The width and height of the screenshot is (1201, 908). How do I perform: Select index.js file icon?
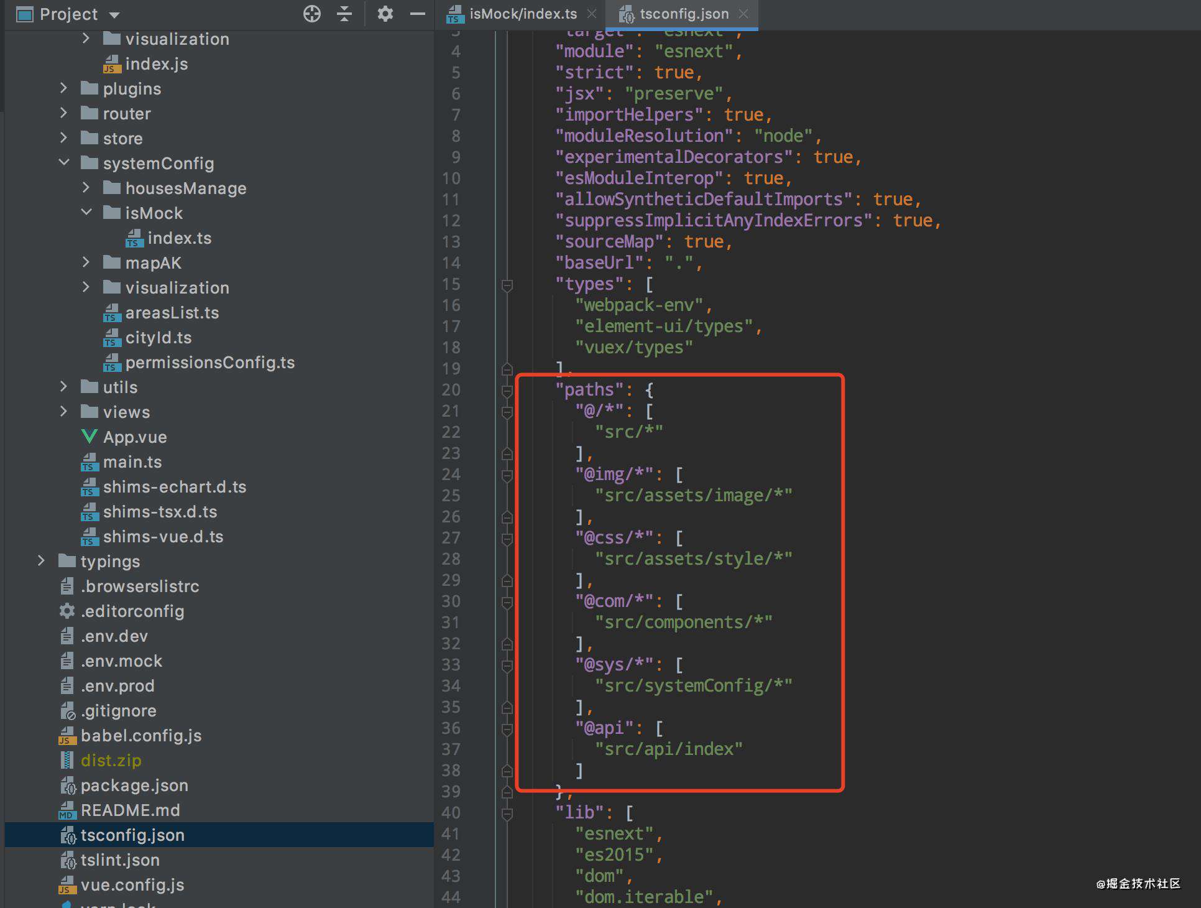112,64
